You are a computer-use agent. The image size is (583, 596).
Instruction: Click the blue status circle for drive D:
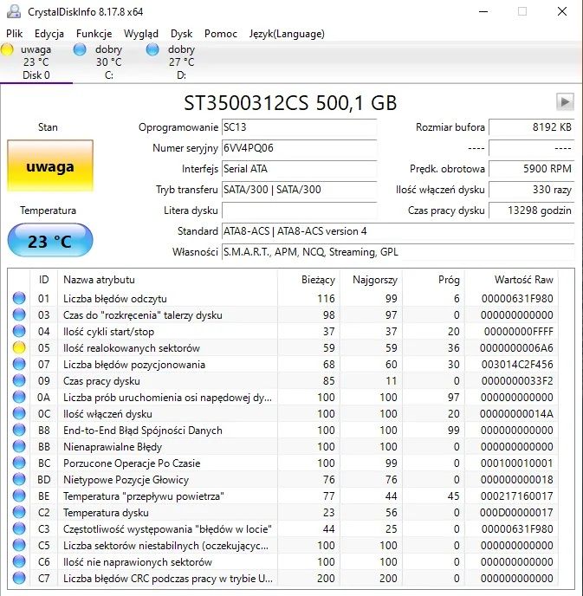coord(152,49)
